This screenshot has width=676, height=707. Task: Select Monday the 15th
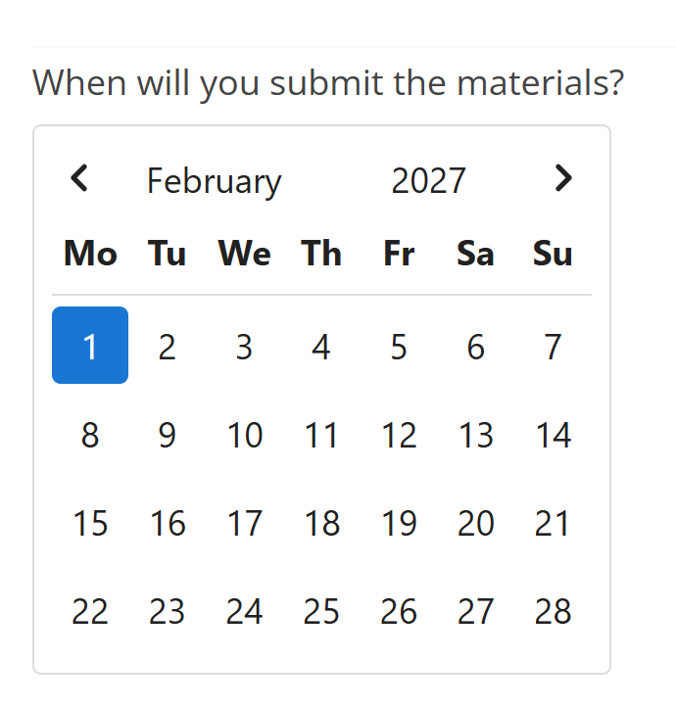coord(90,522)
